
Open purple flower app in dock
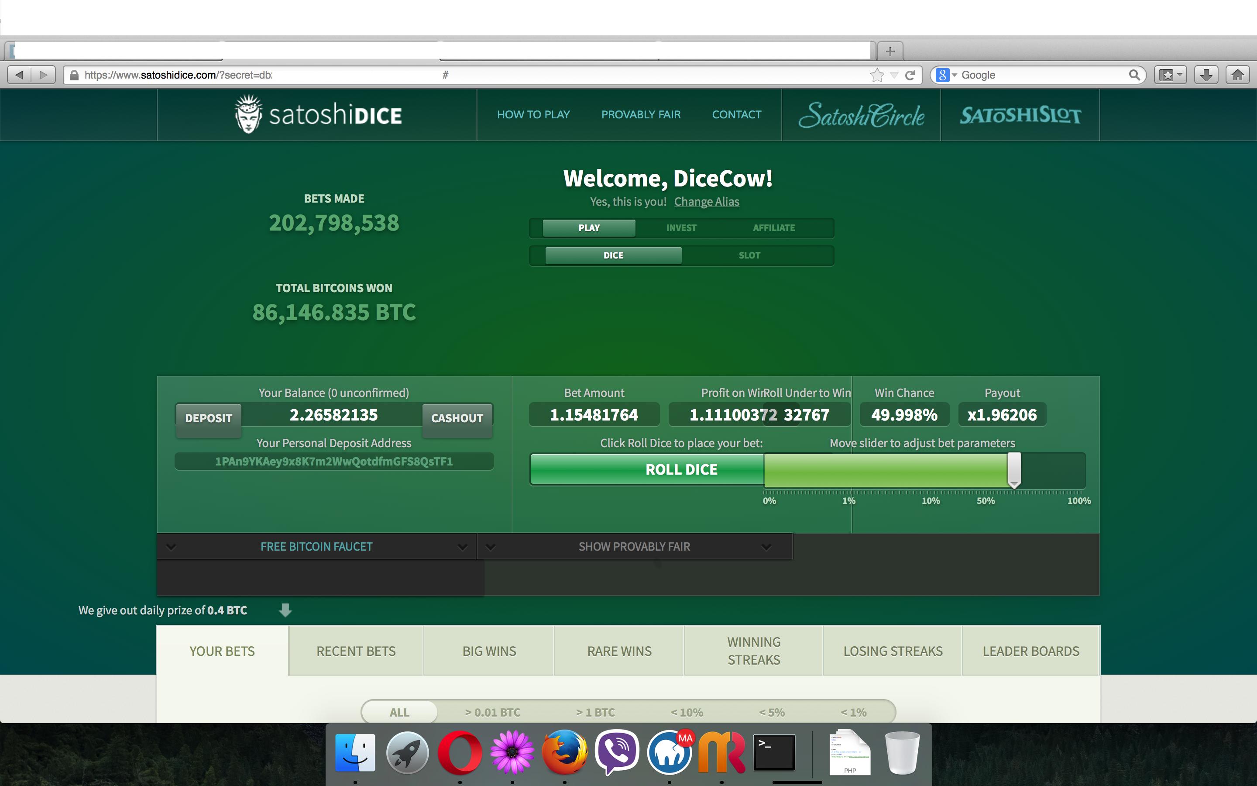(x=512, y=753)
